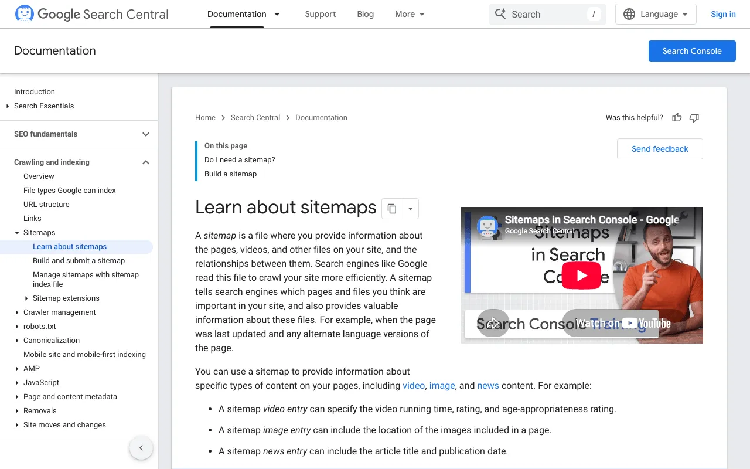Expand Canonicalization navigation item
The image size is (750, 469).
pos(17,341)
